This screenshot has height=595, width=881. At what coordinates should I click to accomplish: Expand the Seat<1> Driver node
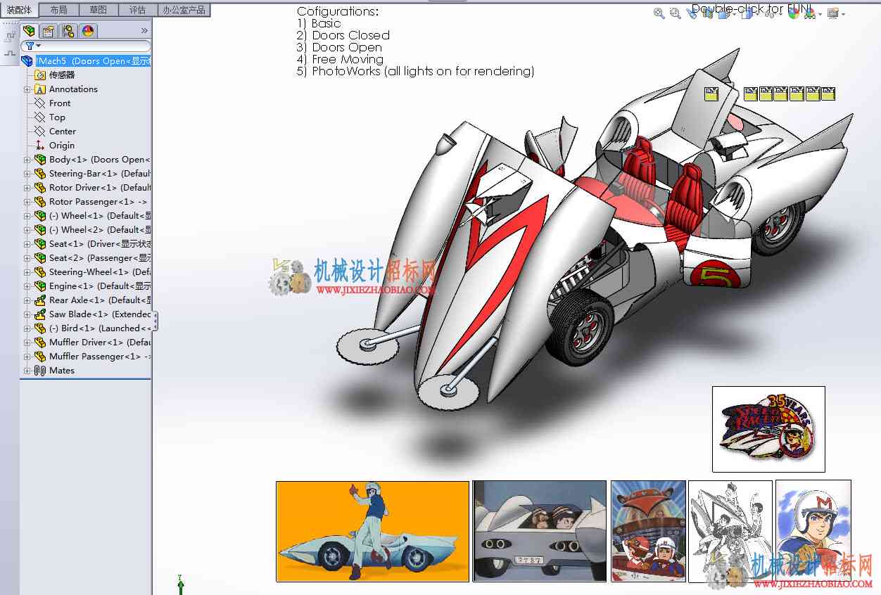point(27,244)
